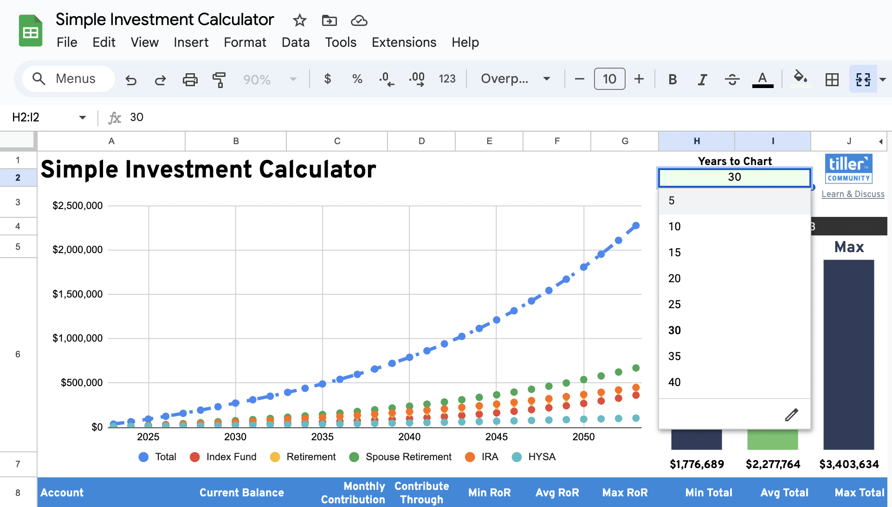892x507 pixels.
Task: Open the Learn & Discuss link
Action: (x=853, y=194)
